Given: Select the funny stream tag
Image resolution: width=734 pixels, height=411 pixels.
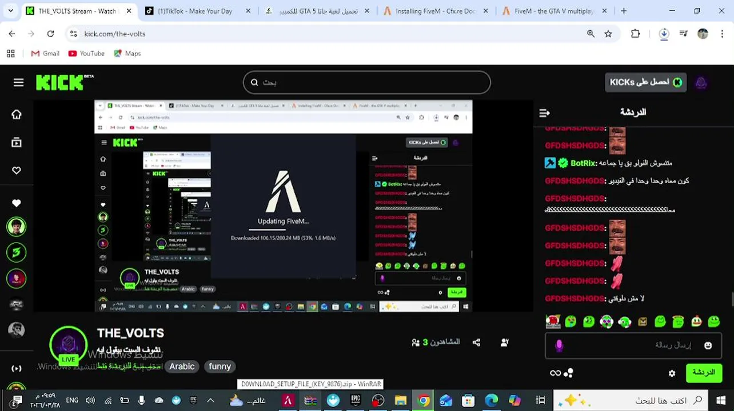Looking at the screenshot, I should click(x=220, y=366).
